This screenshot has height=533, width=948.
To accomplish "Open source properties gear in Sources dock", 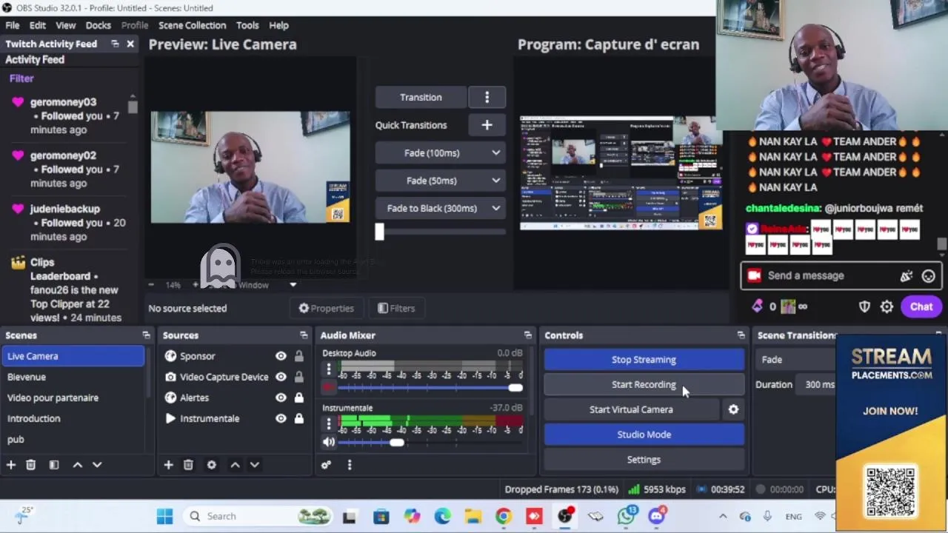I will click(211, 465).
